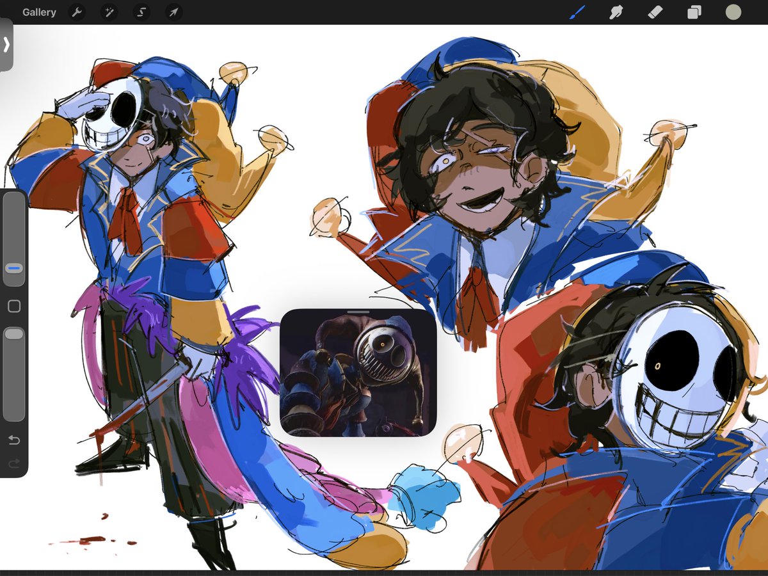Open the Actions wrench menu
768x576 pixels.
point(77,12)
